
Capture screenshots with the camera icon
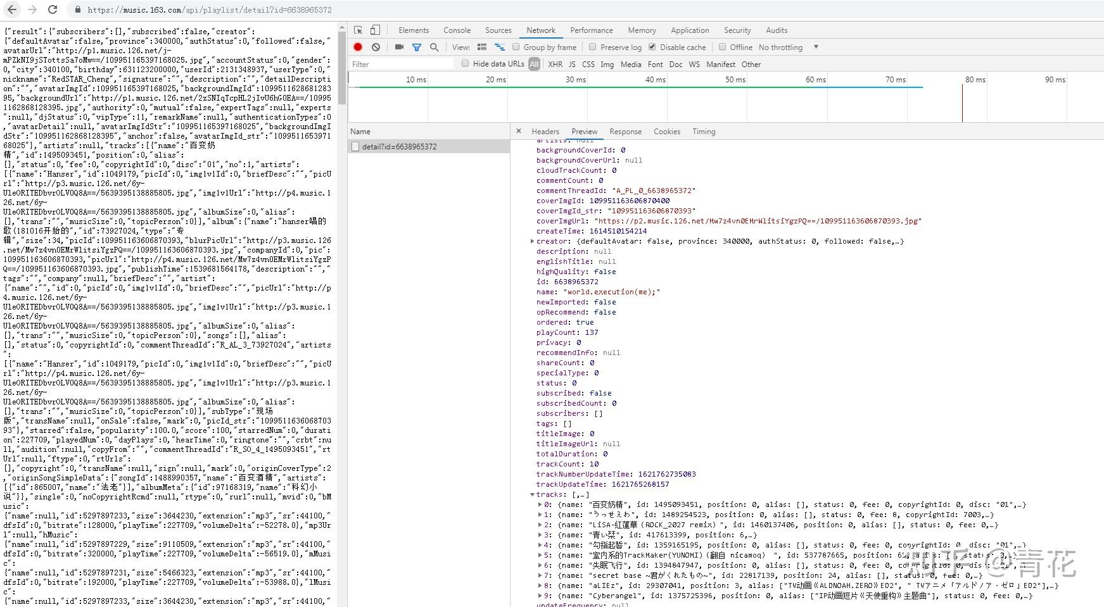[x=399, y=47]
